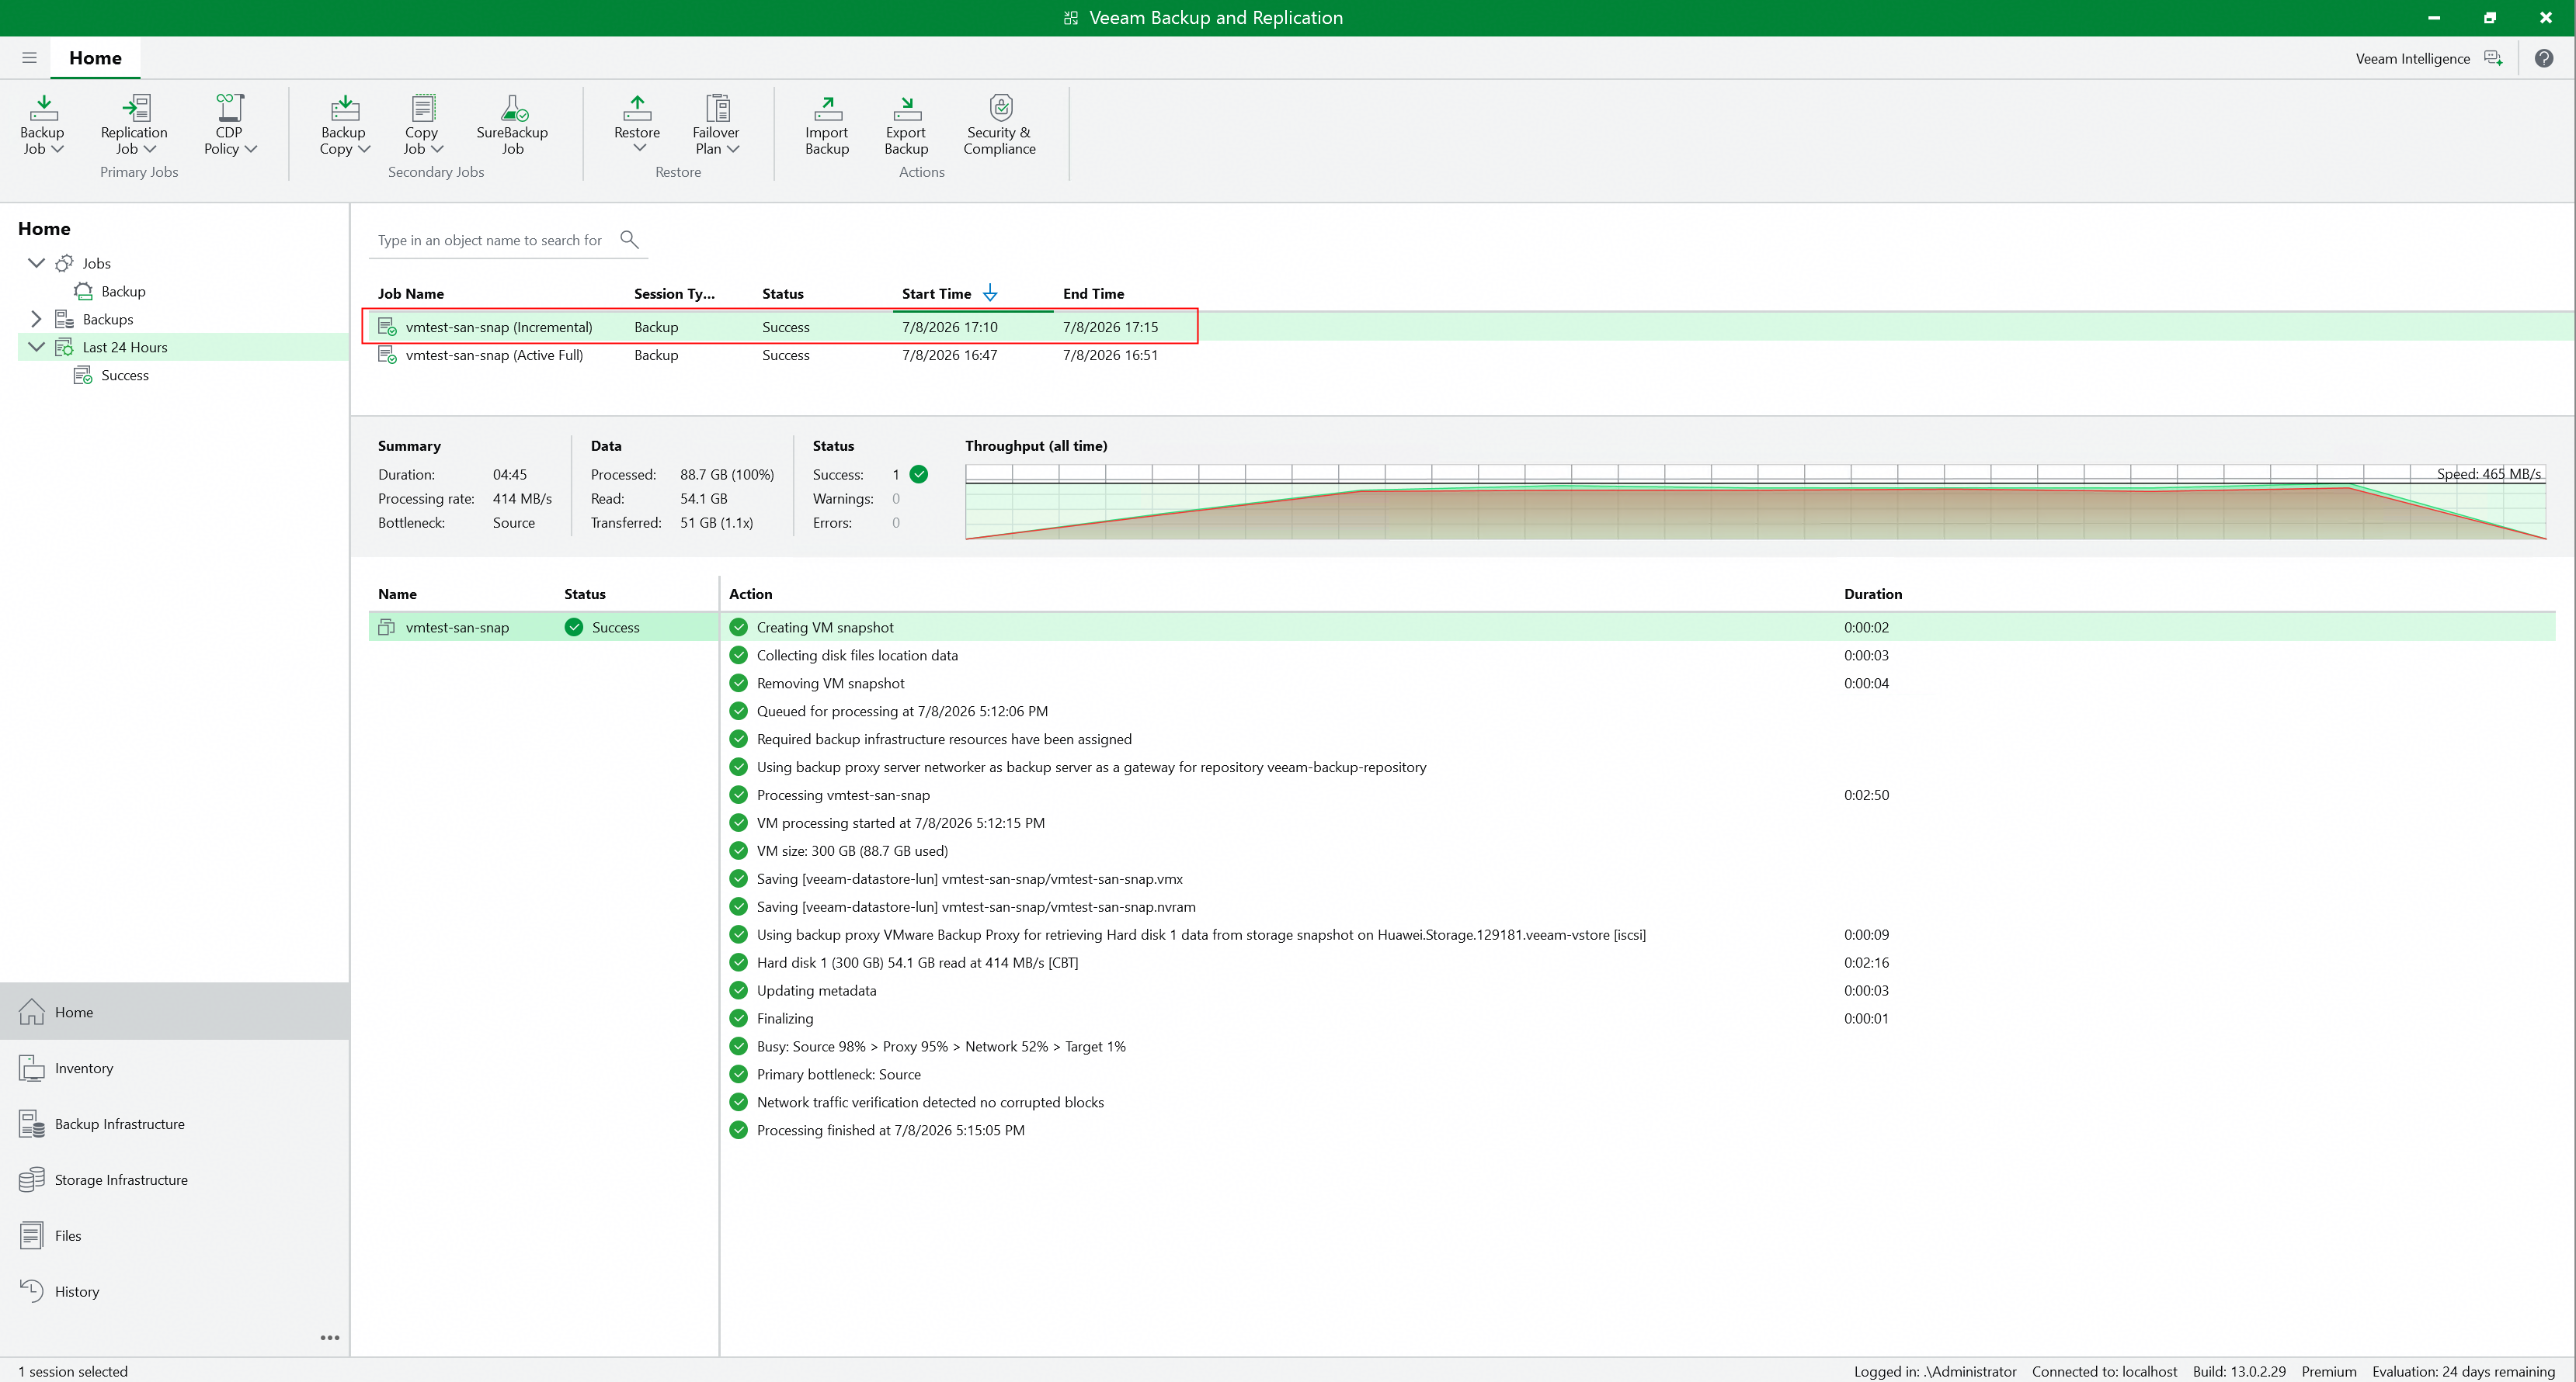This screenshot has width=2576, height=1382.
Task: Sort sessions by End Time column
Action: tap(1093, 294)
